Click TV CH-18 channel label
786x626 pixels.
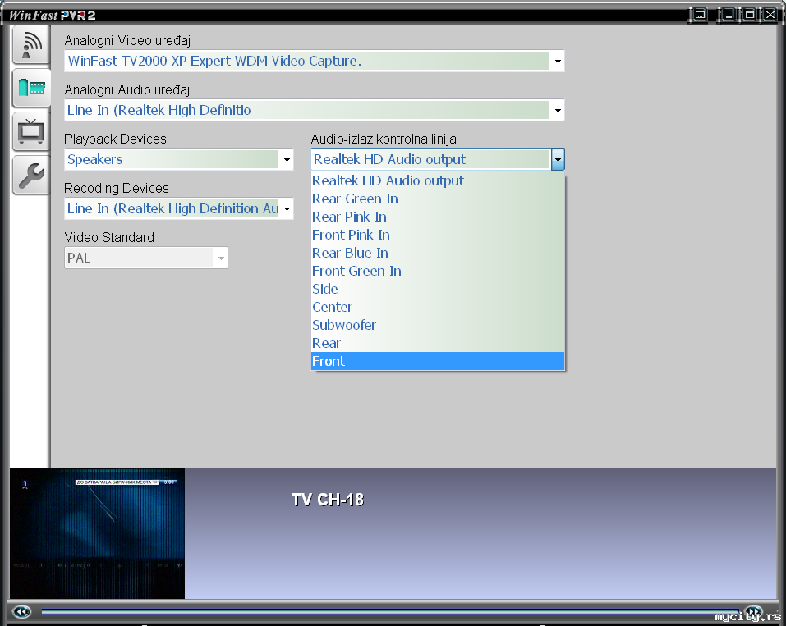tap(328, 500)
